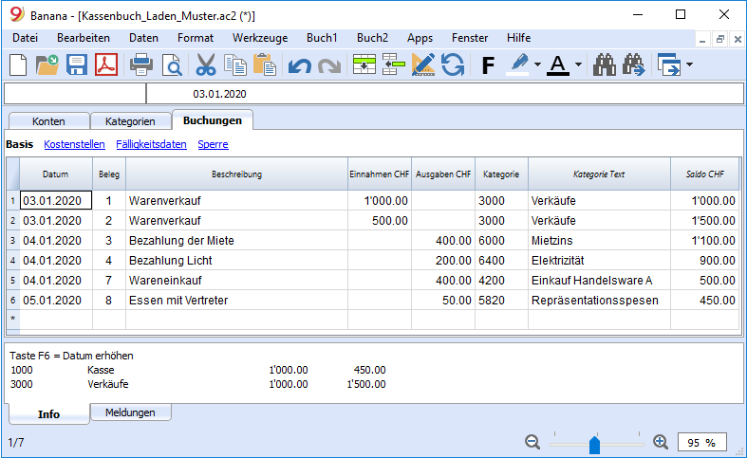Switch to the Konten tab
The image size is (747, 458).
(x=48, y=121)
